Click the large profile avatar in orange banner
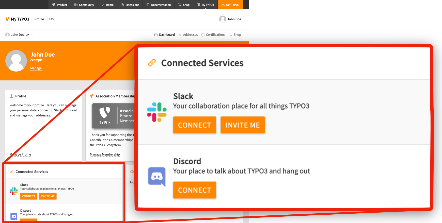Image resolution: width=442 pixels, height=223 pixels. pyautogui.click(x=16, y=61)
